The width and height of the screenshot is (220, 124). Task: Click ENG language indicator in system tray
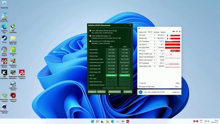click(x=201, y=121)
